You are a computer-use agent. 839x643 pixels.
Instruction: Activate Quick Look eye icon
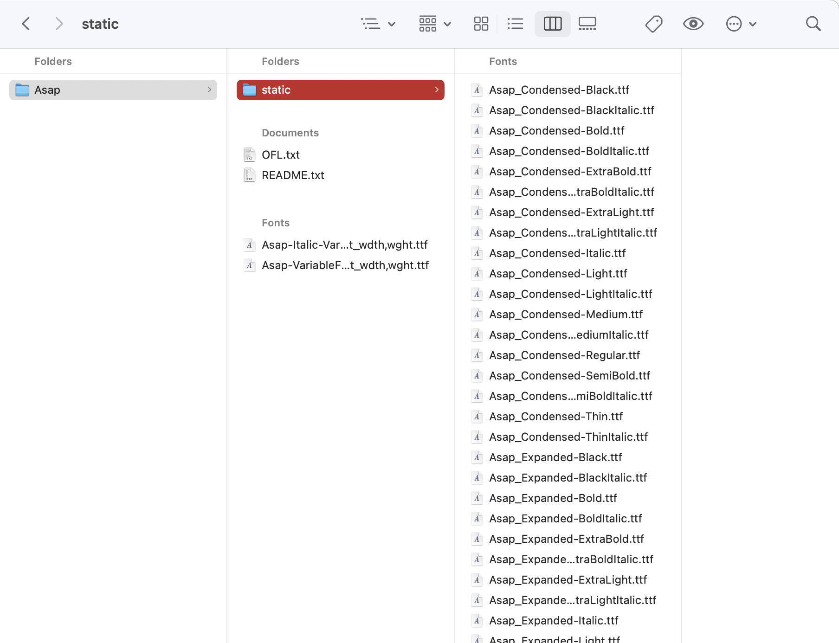(x=693, y=23)
